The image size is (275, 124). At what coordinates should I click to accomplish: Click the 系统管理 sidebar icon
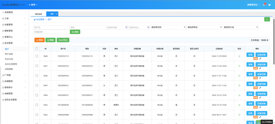[x=3, y=12]
